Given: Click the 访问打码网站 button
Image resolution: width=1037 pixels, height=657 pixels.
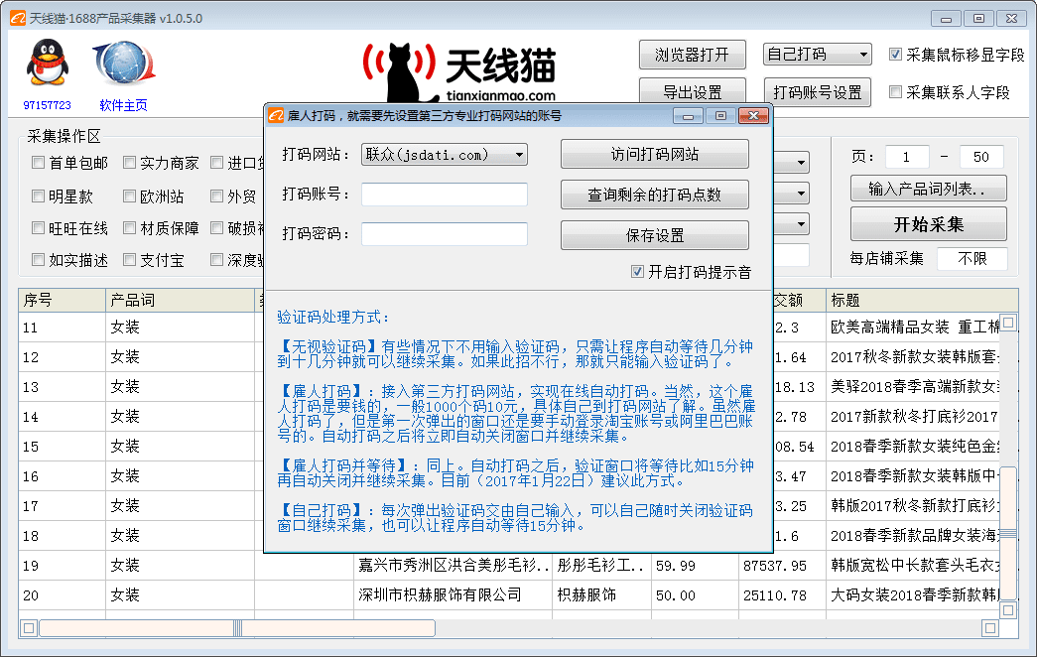Looking at the screenshot, I should 655,154.
